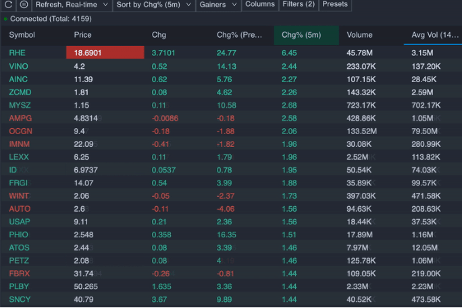Select the USAP symbol
The height and width of the screenshot is (308, 462).
point(20,222)
